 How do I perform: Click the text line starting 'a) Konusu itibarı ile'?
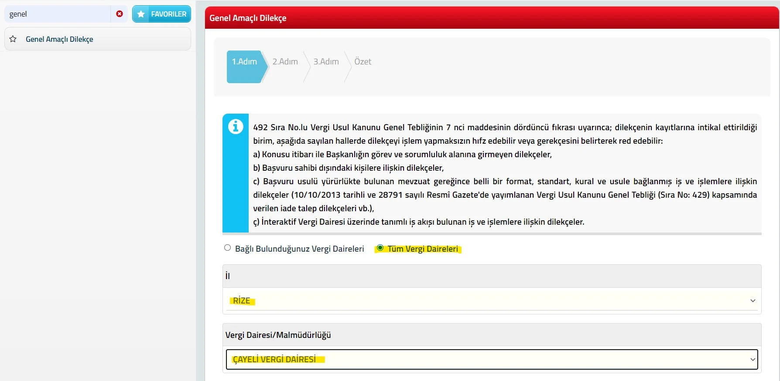(402, 155)
